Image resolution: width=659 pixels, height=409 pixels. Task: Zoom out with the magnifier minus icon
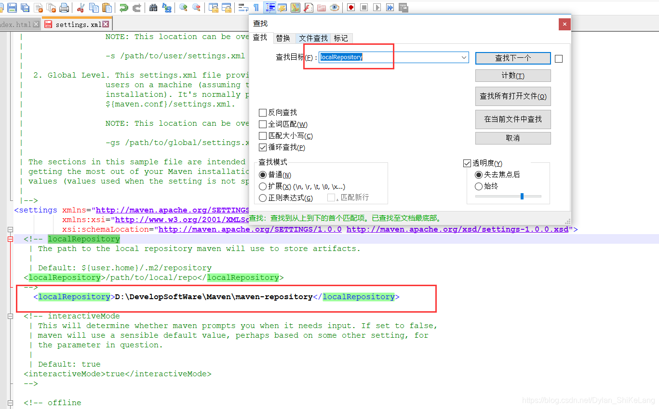tap(196, 8)
